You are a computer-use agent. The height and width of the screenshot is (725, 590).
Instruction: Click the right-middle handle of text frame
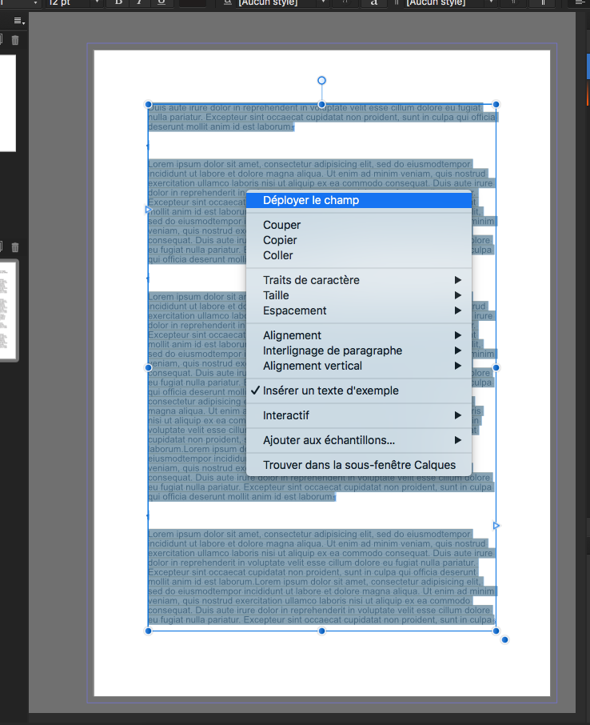pyautogui.click(x=496, y=367)
